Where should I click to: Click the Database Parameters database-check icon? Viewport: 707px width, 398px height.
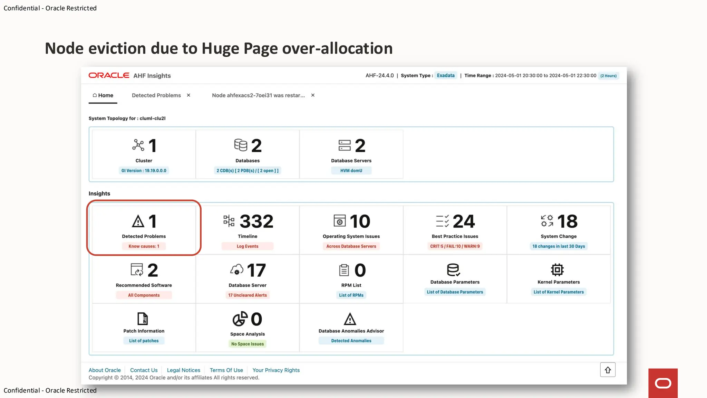(x=453, y=269)
